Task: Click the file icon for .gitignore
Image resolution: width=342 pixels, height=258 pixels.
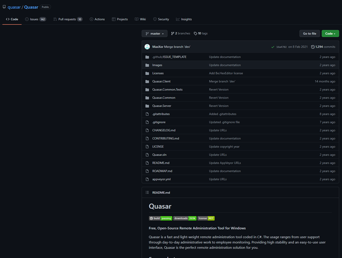Action: (x=147, y=122)
